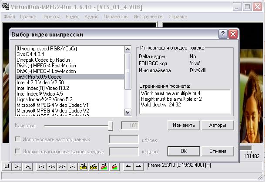265x182 pixels.
Task: Click the codec list scrollbar thumb
Action: [x=128, y=72]
